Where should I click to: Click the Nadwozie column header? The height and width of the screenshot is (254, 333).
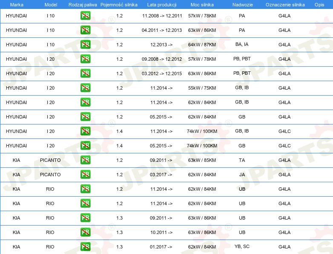pos(243,5)
